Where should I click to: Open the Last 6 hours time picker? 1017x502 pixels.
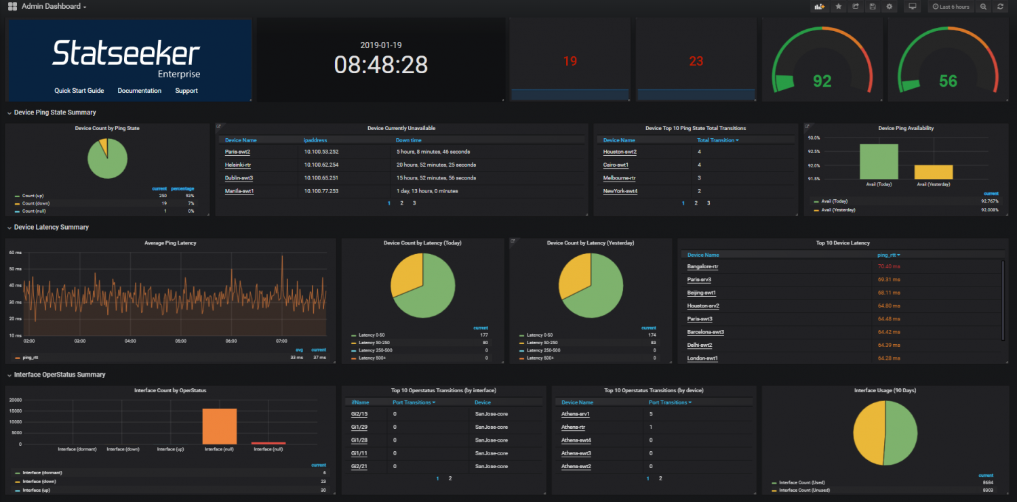coord(951,7)
